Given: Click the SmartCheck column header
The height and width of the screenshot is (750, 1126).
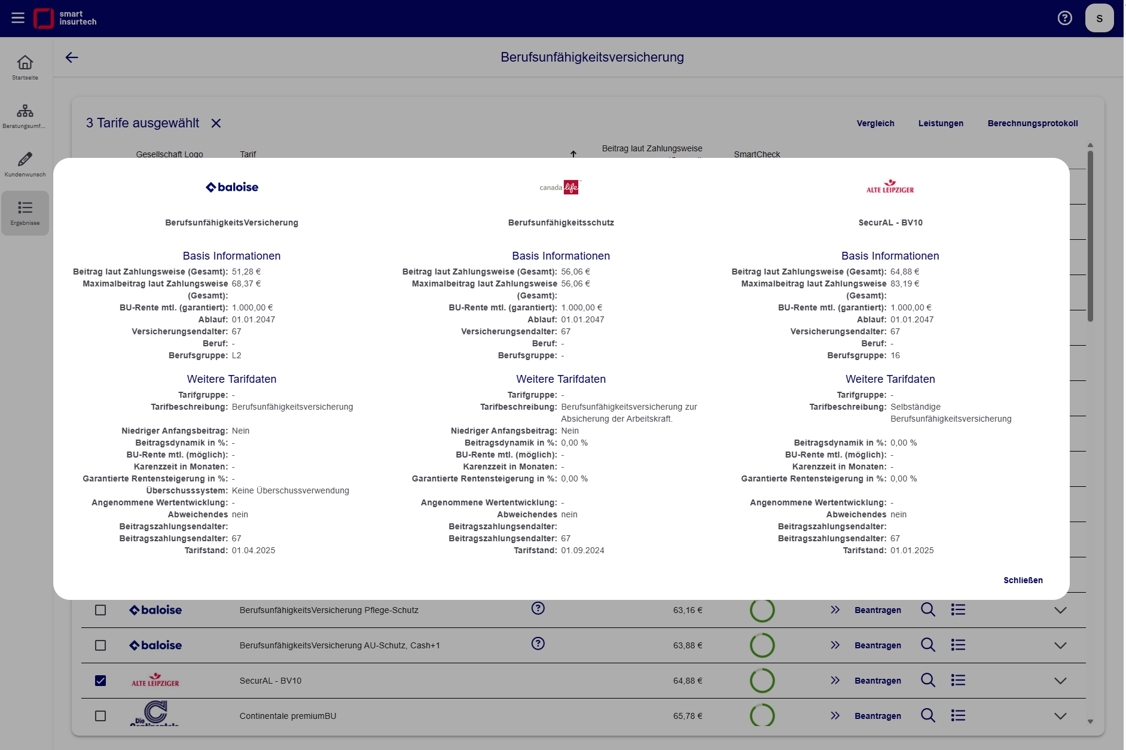Looking at the screenshot, I should point(757,154).
